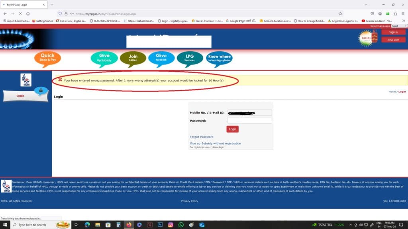Open the Science Adda247 YouTube bookmark
This screenshot has width=408, height=229.
tap(377, 21)
